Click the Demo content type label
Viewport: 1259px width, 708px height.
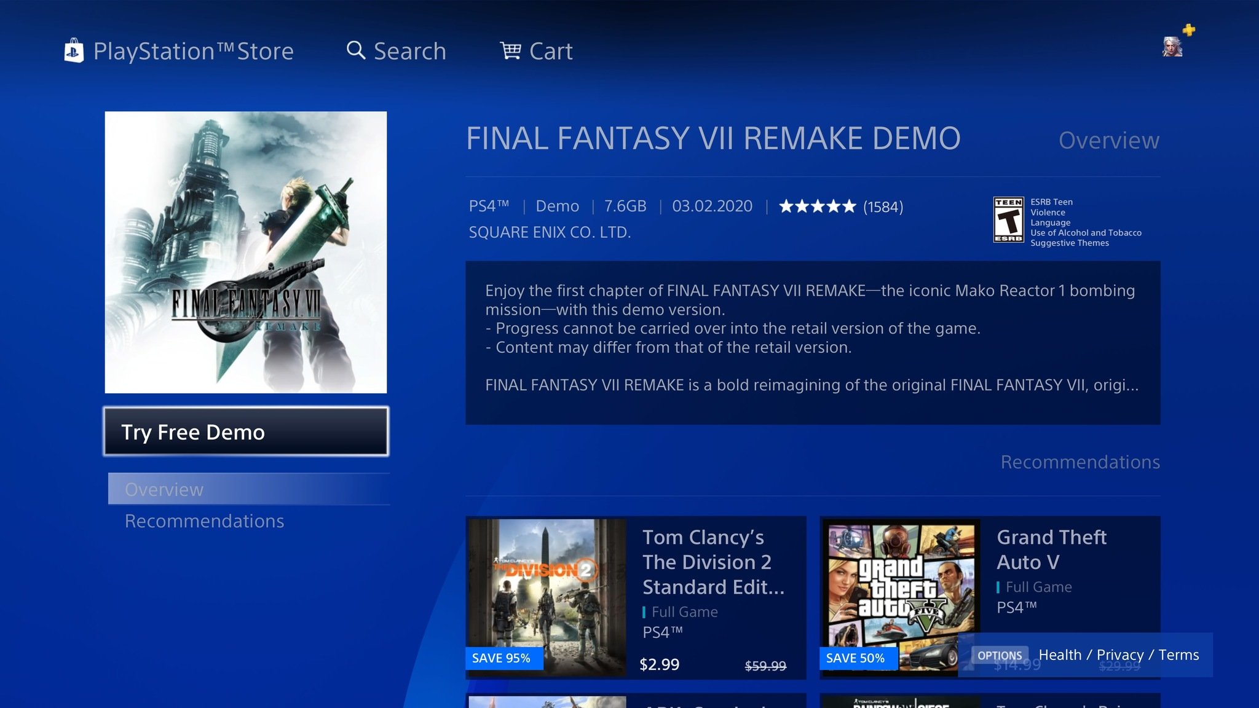pos(557,206)
